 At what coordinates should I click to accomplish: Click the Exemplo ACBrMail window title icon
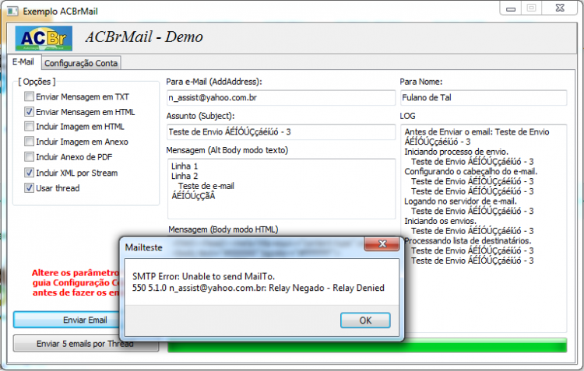coord(12,11)
